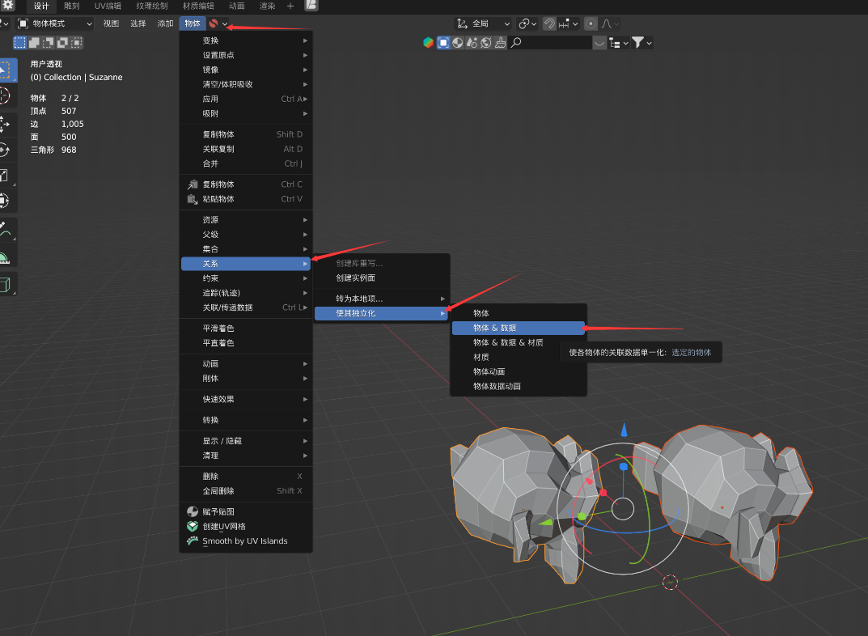Open the hierarchy display mode dropdown
The width and height of the screenshot is (868, 636).
pyautogui.click(x=618, y=43)
